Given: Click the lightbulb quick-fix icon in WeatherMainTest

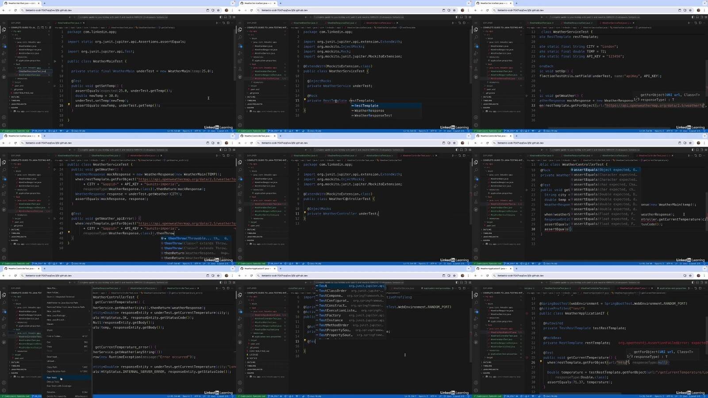Looking at the screenshot, I should pos(69,105).
